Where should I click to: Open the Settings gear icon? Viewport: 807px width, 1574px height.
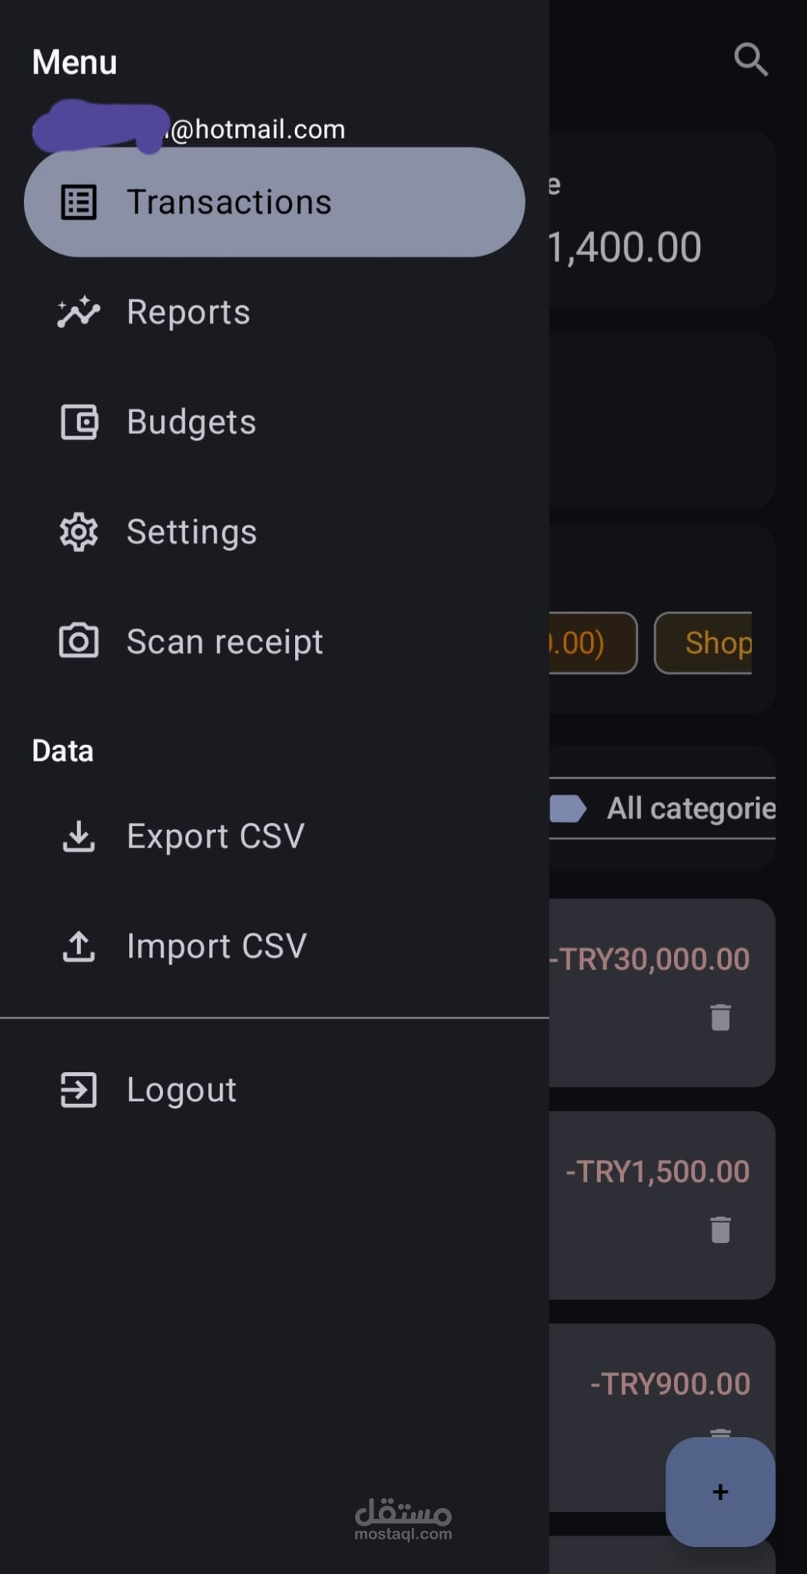(78, 532)
